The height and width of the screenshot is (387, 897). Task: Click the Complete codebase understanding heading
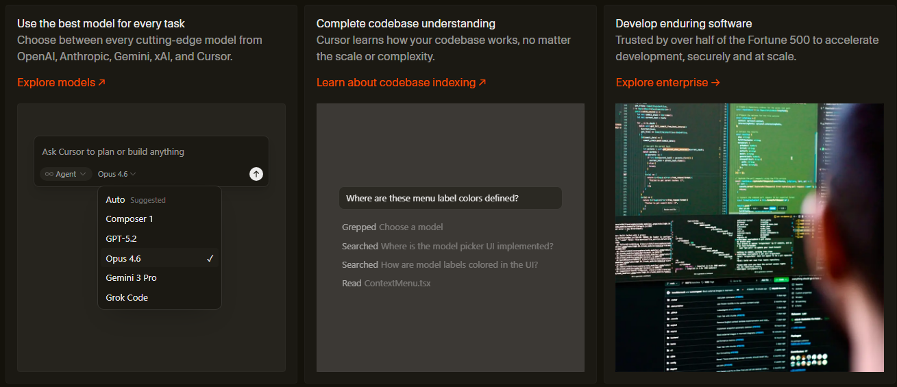pos(406,24)
